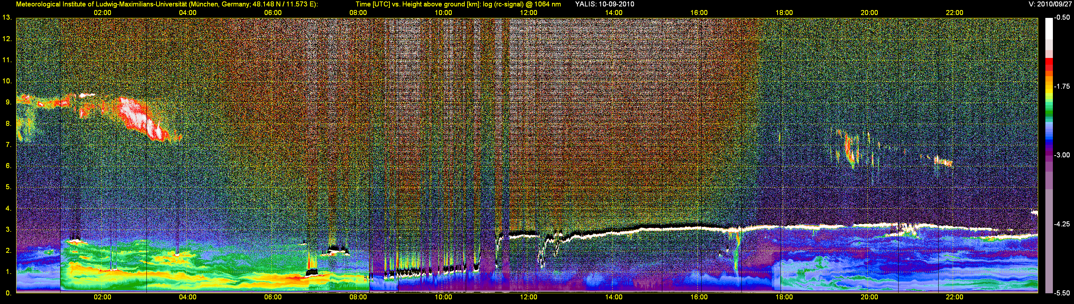Viewport: 1074px width, 304px height.
Task: Click the 3. km height axis label
Action: pyautogui.click(x=8, y=230)
